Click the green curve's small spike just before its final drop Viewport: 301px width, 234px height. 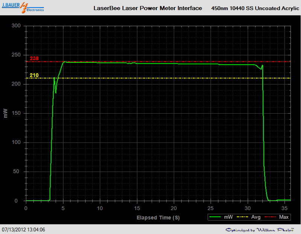point(262,65)
